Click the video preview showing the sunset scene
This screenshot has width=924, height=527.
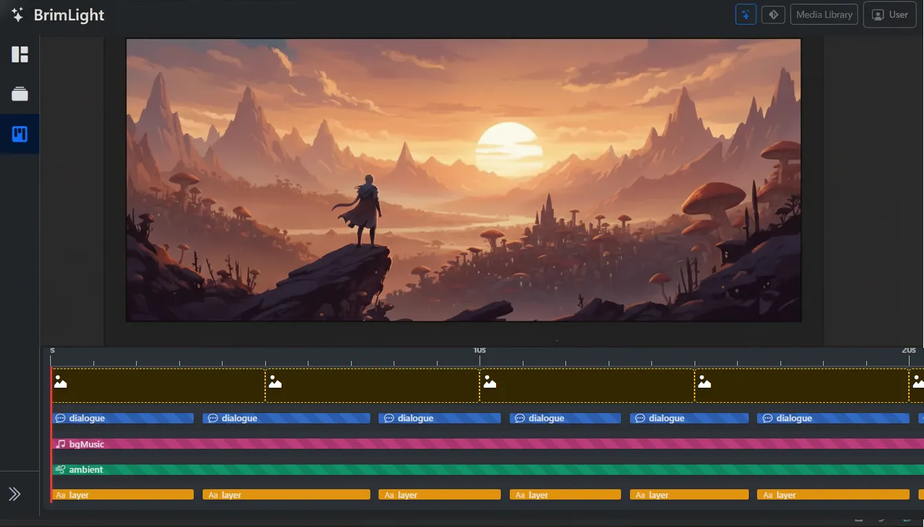coord(463,180)
